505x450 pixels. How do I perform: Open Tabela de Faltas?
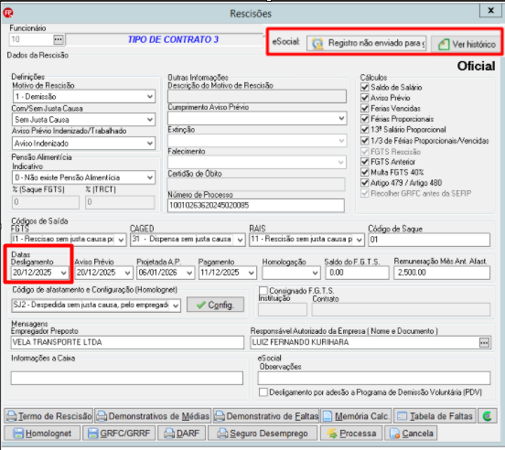(x=435, y=416)
